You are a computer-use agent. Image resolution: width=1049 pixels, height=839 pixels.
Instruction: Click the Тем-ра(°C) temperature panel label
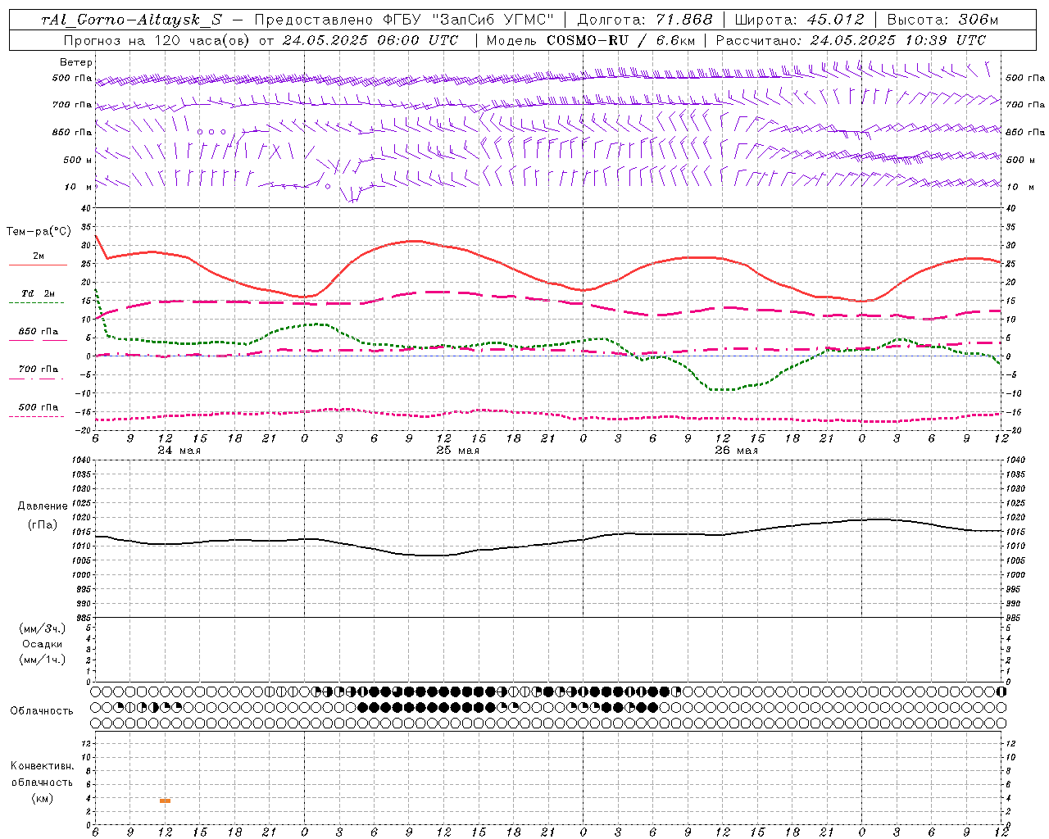[x=39, y=232]
